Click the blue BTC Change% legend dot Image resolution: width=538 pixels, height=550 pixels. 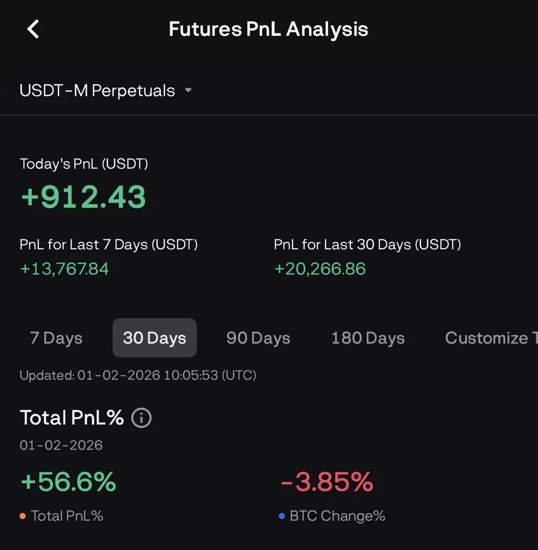[282, 516]
